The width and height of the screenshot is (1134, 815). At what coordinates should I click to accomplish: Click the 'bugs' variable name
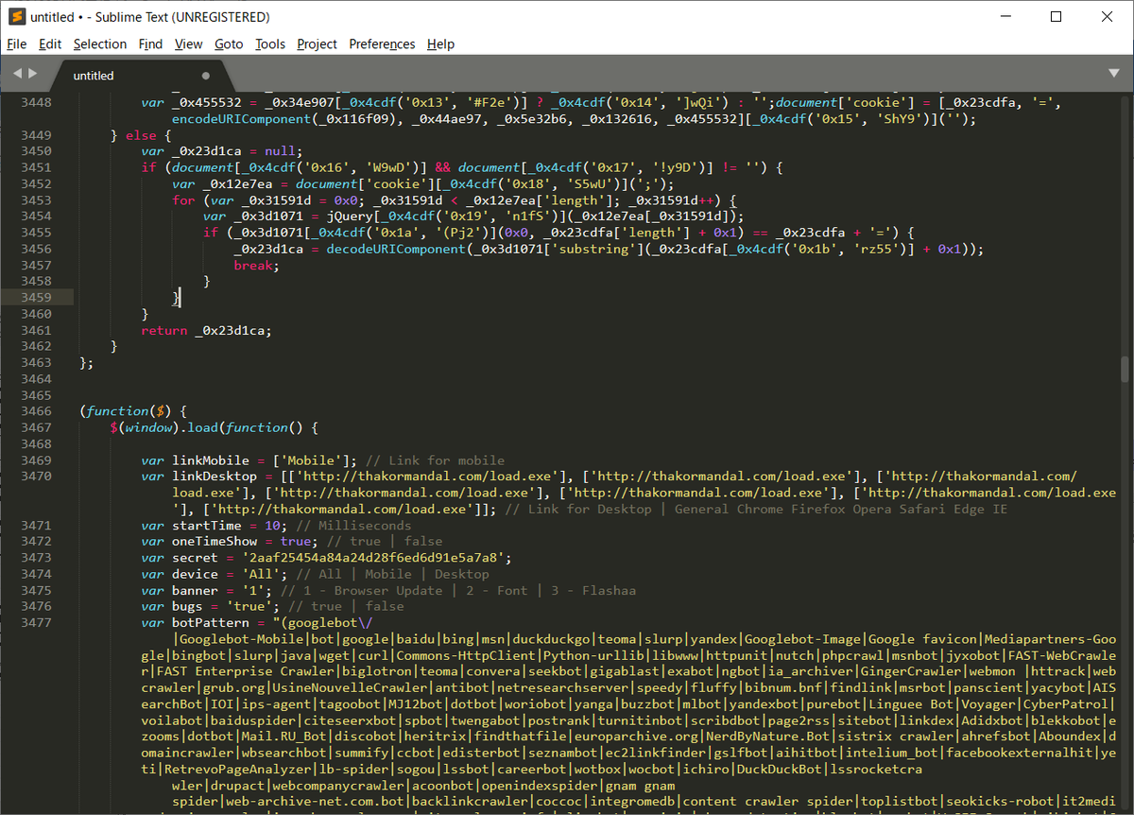187,607
